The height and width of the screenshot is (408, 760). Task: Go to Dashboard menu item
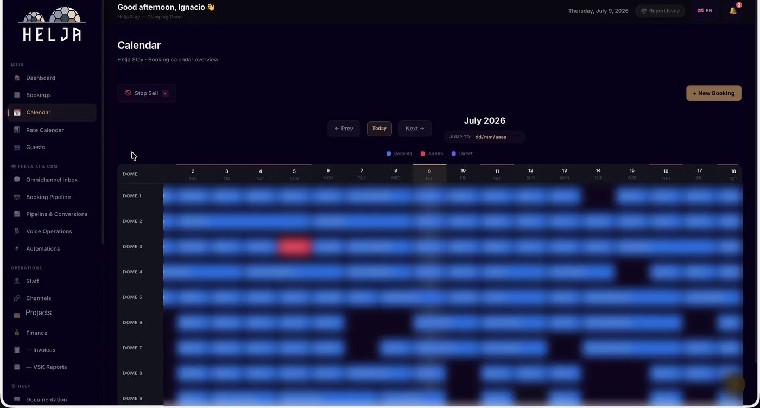[x=41, y=78]
